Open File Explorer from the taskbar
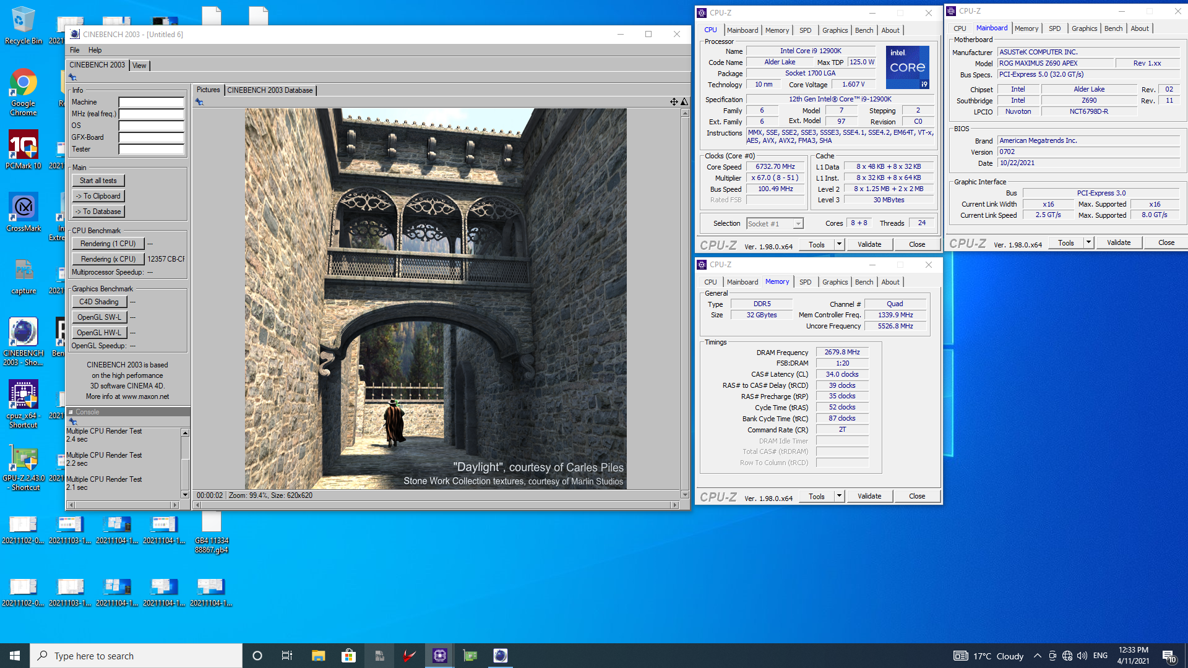The width and height of the screenshot is (1188, 668). coord(318,656)
